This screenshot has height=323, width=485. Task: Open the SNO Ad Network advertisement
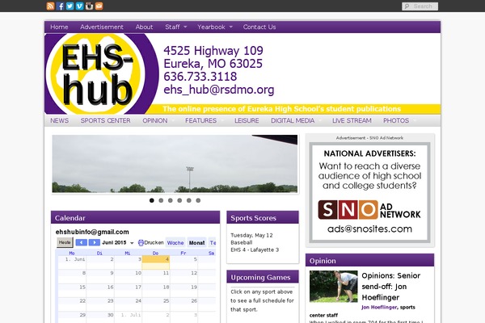(x=369, y=192)
